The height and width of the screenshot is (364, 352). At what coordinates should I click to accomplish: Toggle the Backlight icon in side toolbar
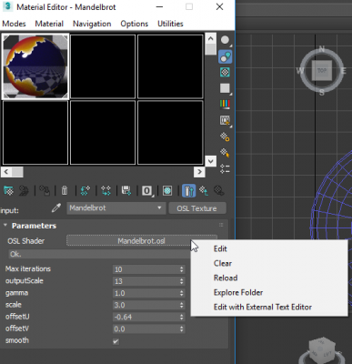coord(225,56)
